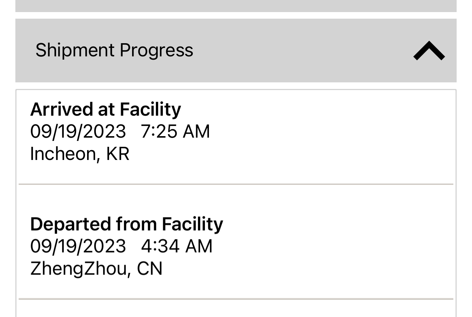The width and height of the screenshot is (472, 317).
Task: Collapse the Shipment Progress section chevron
Action: tap(429, 51)
